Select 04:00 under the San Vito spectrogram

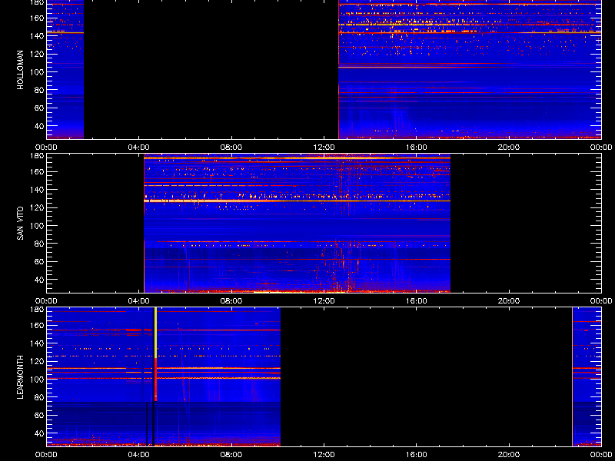point(139,301)
